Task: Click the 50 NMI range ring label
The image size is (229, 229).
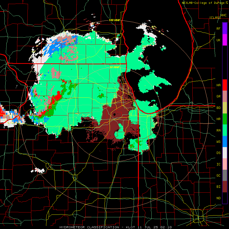Action: (x=114, y=67)
